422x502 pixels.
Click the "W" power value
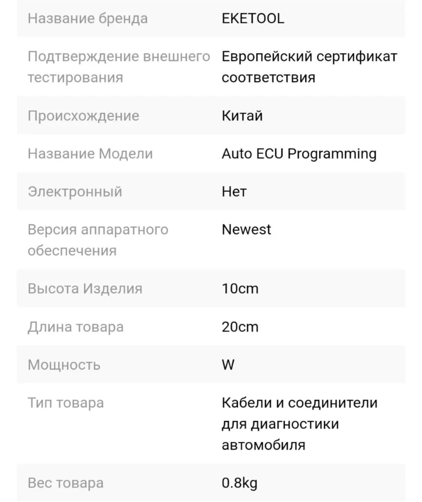click(x=228, y=365)
